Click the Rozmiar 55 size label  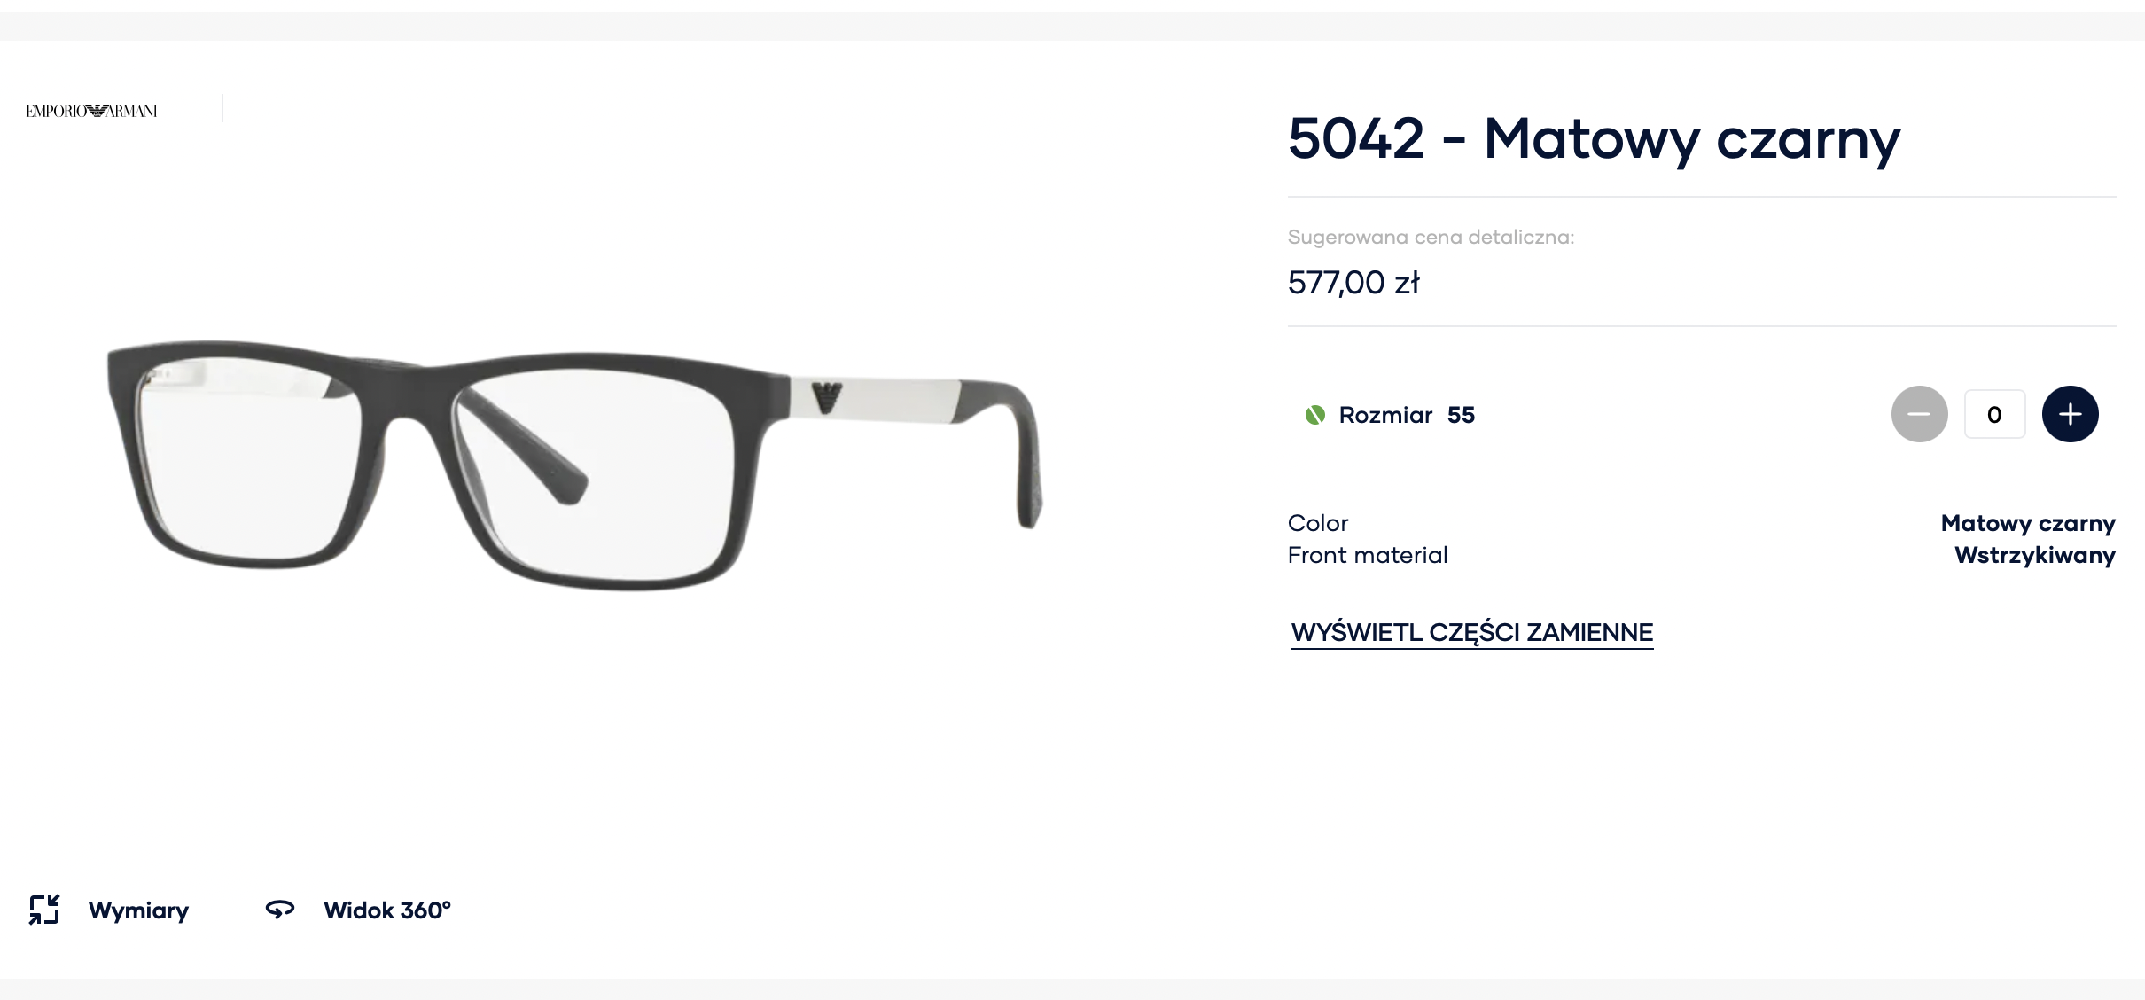(x=1407, y=415)
